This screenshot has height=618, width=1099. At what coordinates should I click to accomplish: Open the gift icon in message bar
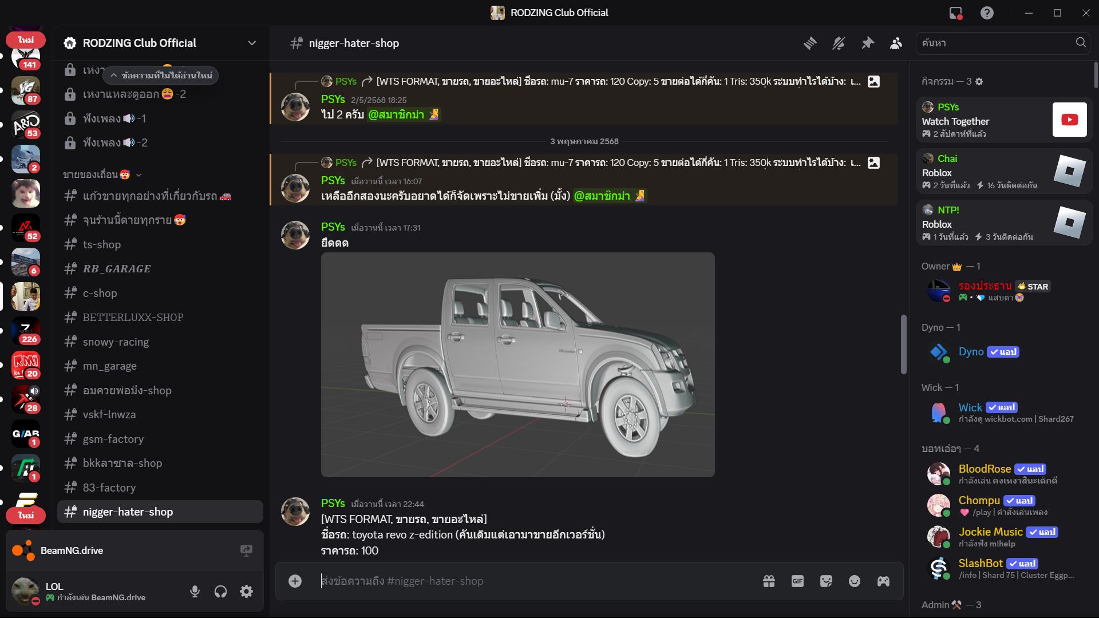pyautogui.click(x=769, y=581)
